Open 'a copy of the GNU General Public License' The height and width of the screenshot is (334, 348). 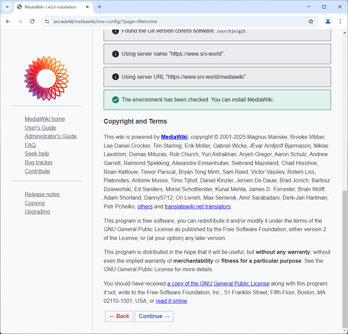218,284
